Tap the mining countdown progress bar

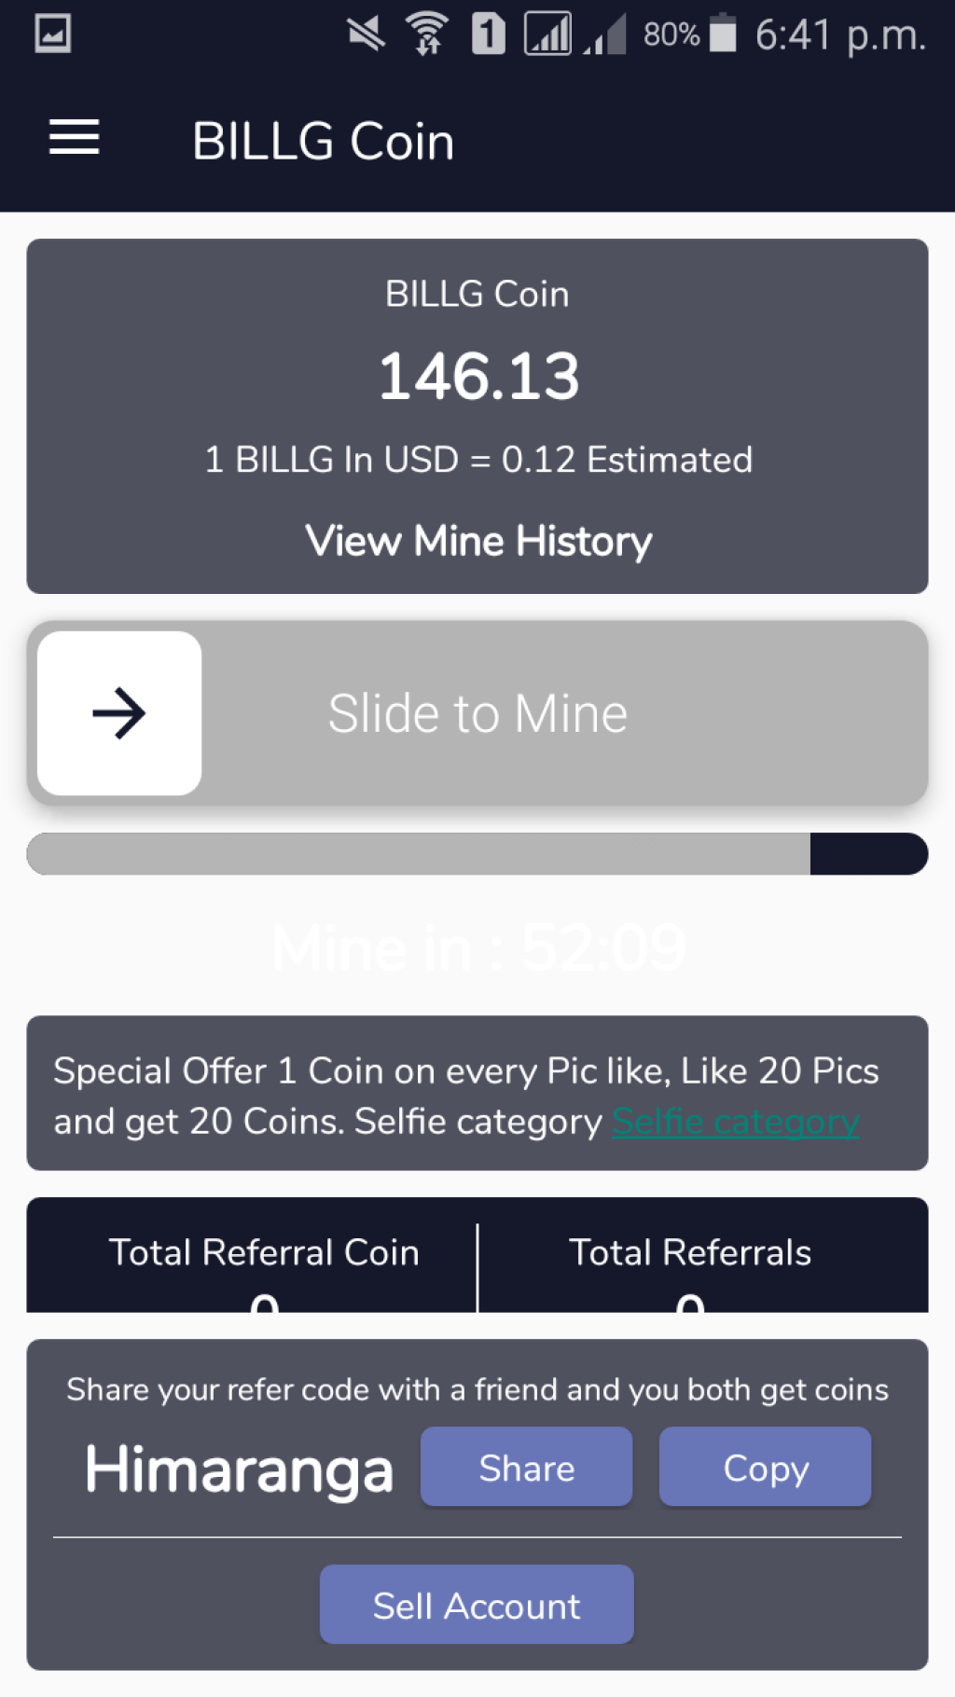[x=477, y=854]
